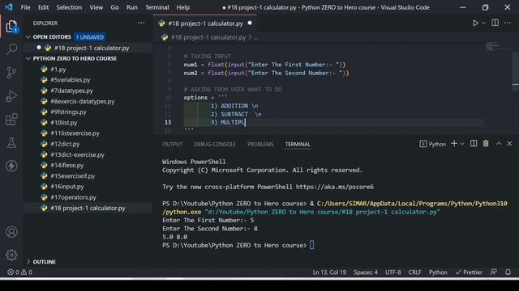519x291 pixels.
Task: Select the Terminal panel tab
Action: pyautogui.click(x=298, y=144)
